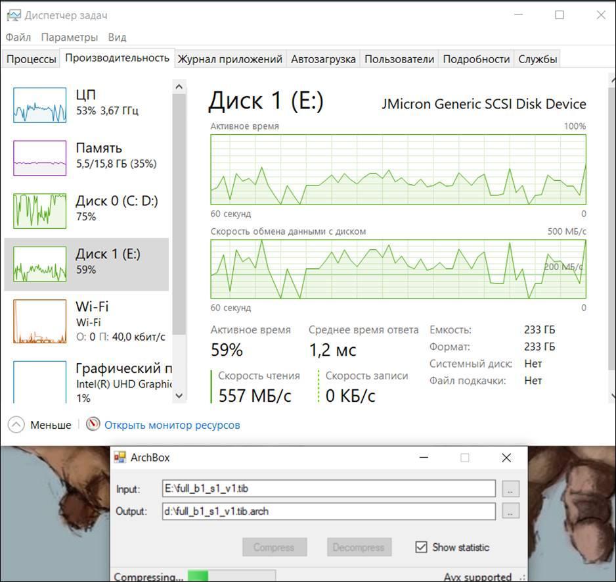The image size is (616, 582).
Task: Click the Compressing progress bar
Action: 231,577
